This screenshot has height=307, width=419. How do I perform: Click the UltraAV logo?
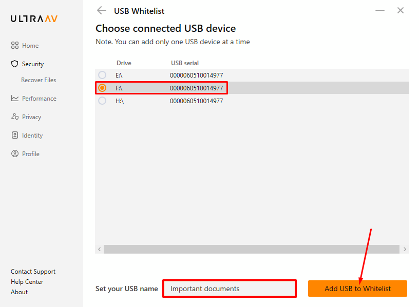click(x=34, y=18)
